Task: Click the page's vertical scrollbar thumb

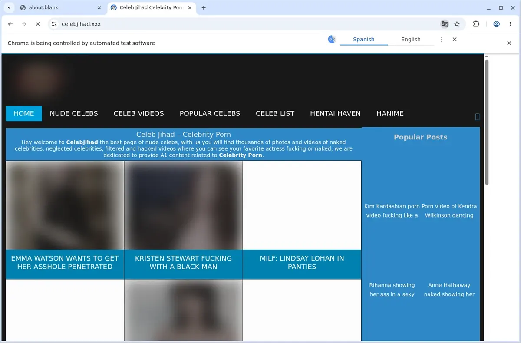Action: pos(487,122)
